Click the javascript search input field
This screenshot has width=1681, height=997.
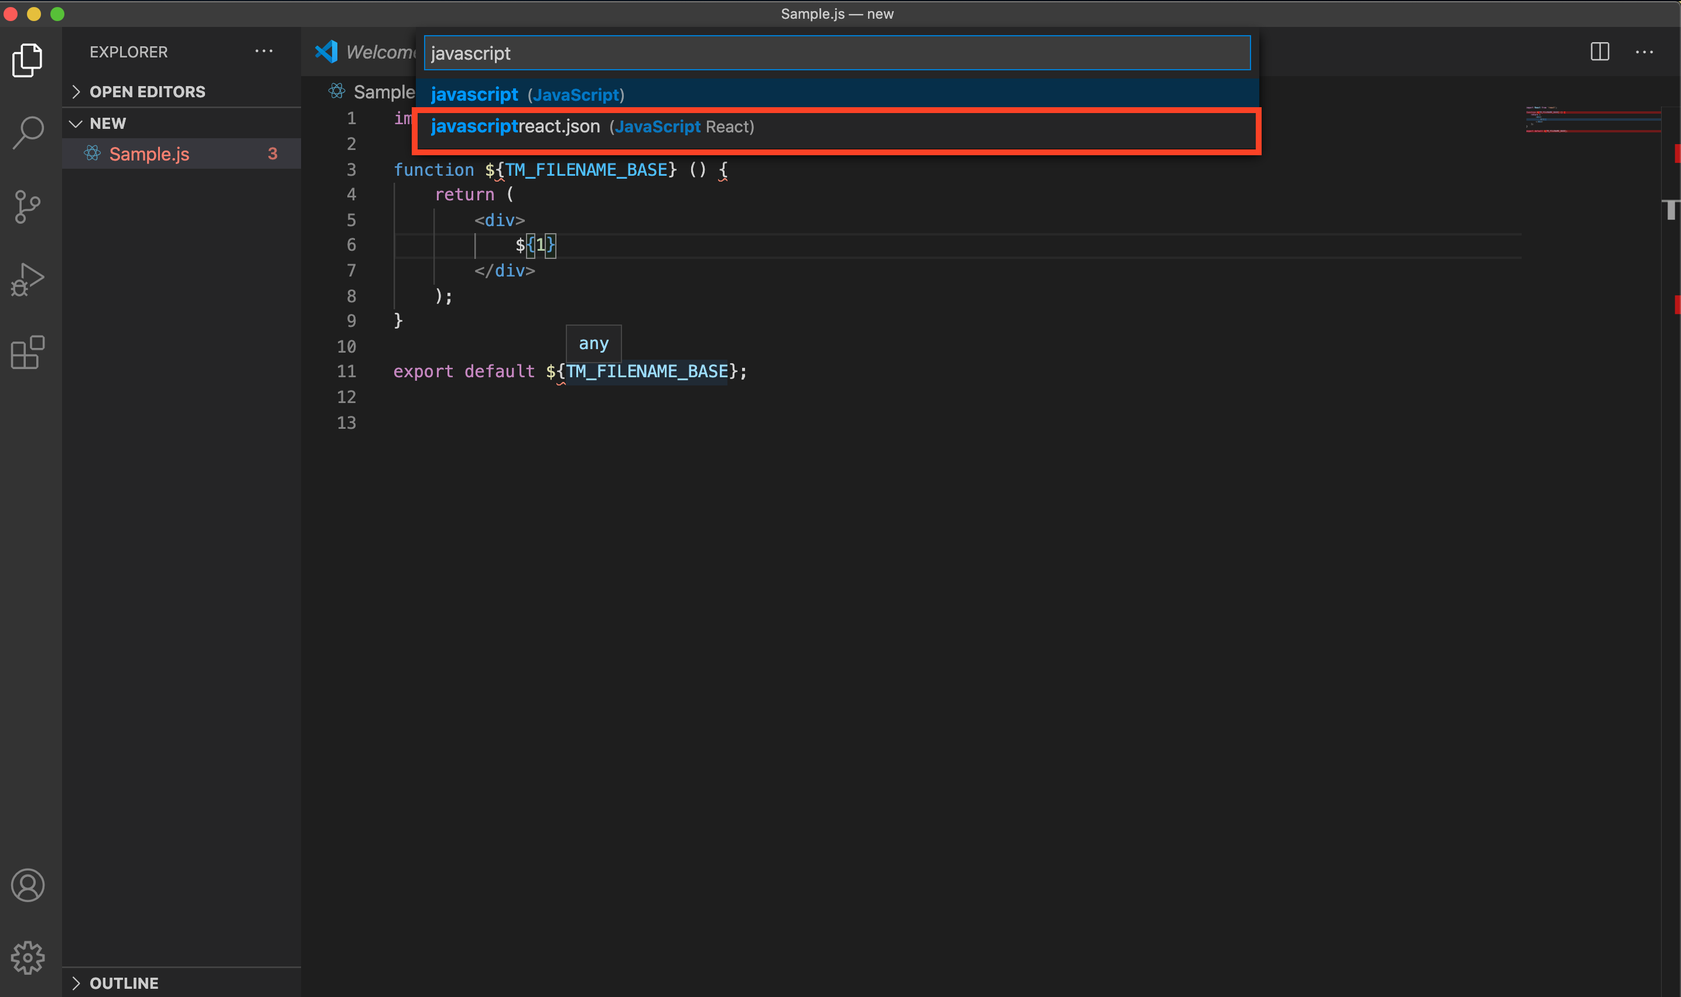(x=836, y=53)
